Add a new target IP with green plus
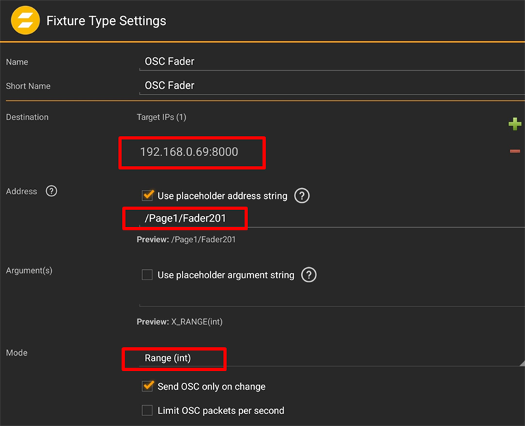The image size is (525, 426). 514,123
